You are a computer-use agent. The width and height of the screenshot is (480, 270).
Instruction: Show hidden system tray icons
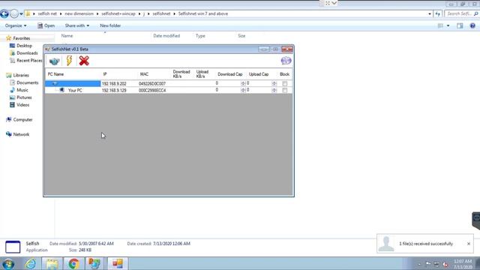click(x=419, y=264)
